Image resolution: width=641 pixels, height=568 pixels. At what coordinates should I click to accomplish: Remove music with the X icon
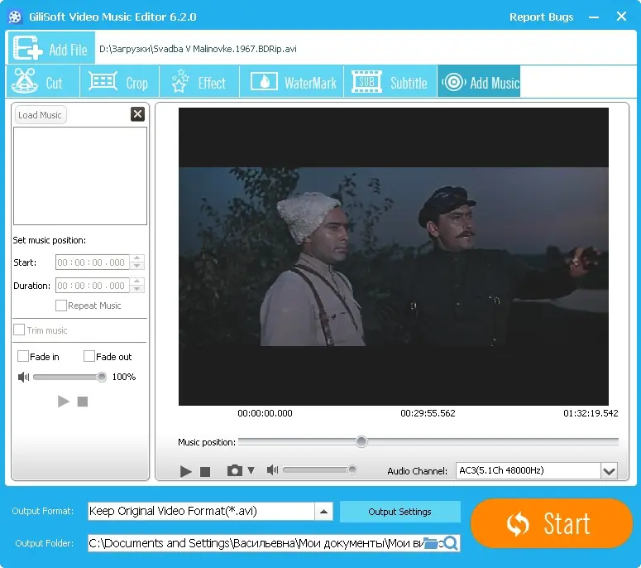click(138, 114)
